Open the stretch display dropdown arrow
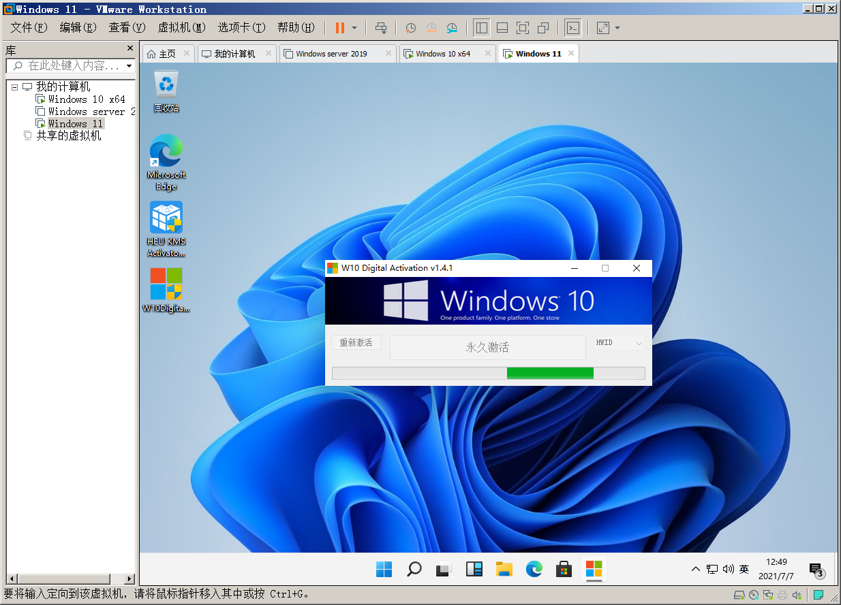841x605 pixels. (617, 28)
